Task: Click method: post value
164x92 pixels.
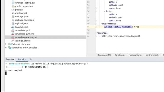Action: [121, 5]
